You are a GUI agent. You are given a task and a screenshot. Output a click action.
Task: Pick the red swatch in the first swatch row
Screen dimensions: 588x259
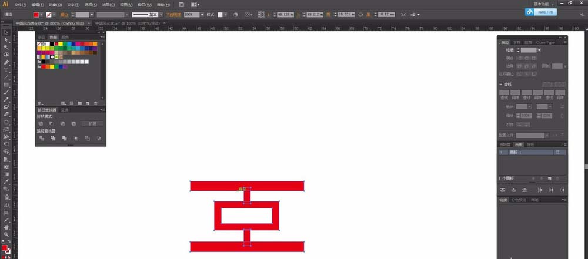[x=56, y=44]
